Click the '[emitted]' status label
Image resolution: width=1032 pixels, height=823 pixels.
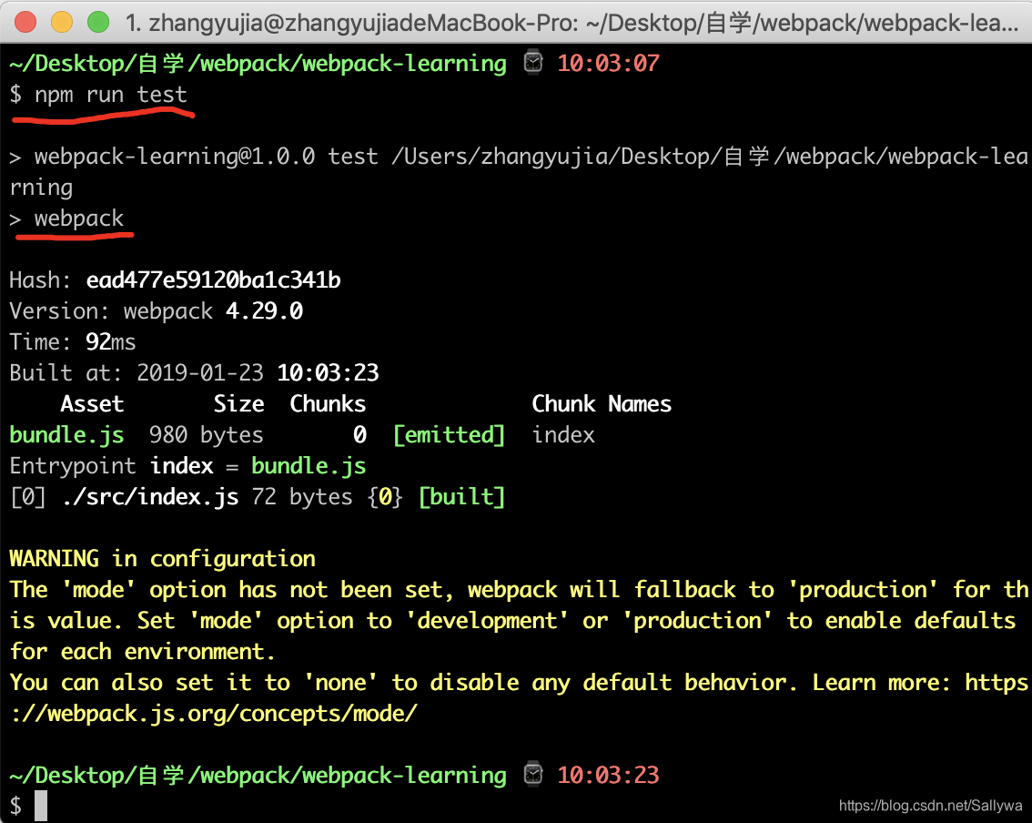pyautogui.click(x=449, y=434)
